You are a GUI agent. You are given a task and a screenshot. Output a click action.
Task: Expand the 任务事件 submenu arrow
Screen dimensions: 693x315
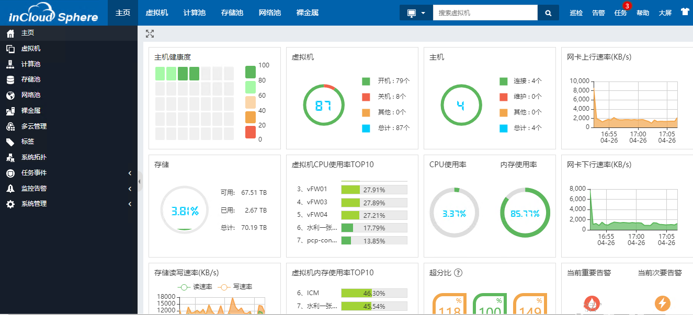(x=130, y=173)
